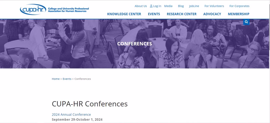The width and height of the screenshot is (270, 123).
Task: Open the Events menu
Action: (x=154, y=14)
